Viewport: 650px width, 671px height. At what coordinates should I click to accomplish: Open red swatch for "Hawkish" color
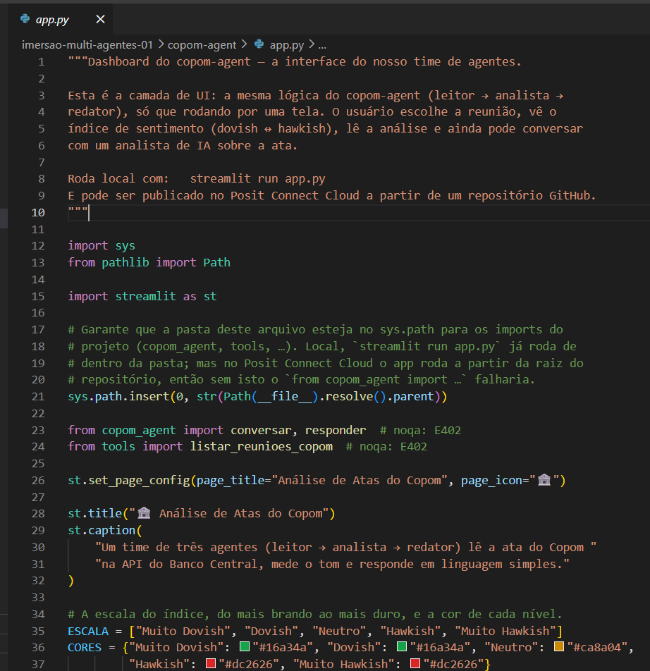(x=211, y=663)
